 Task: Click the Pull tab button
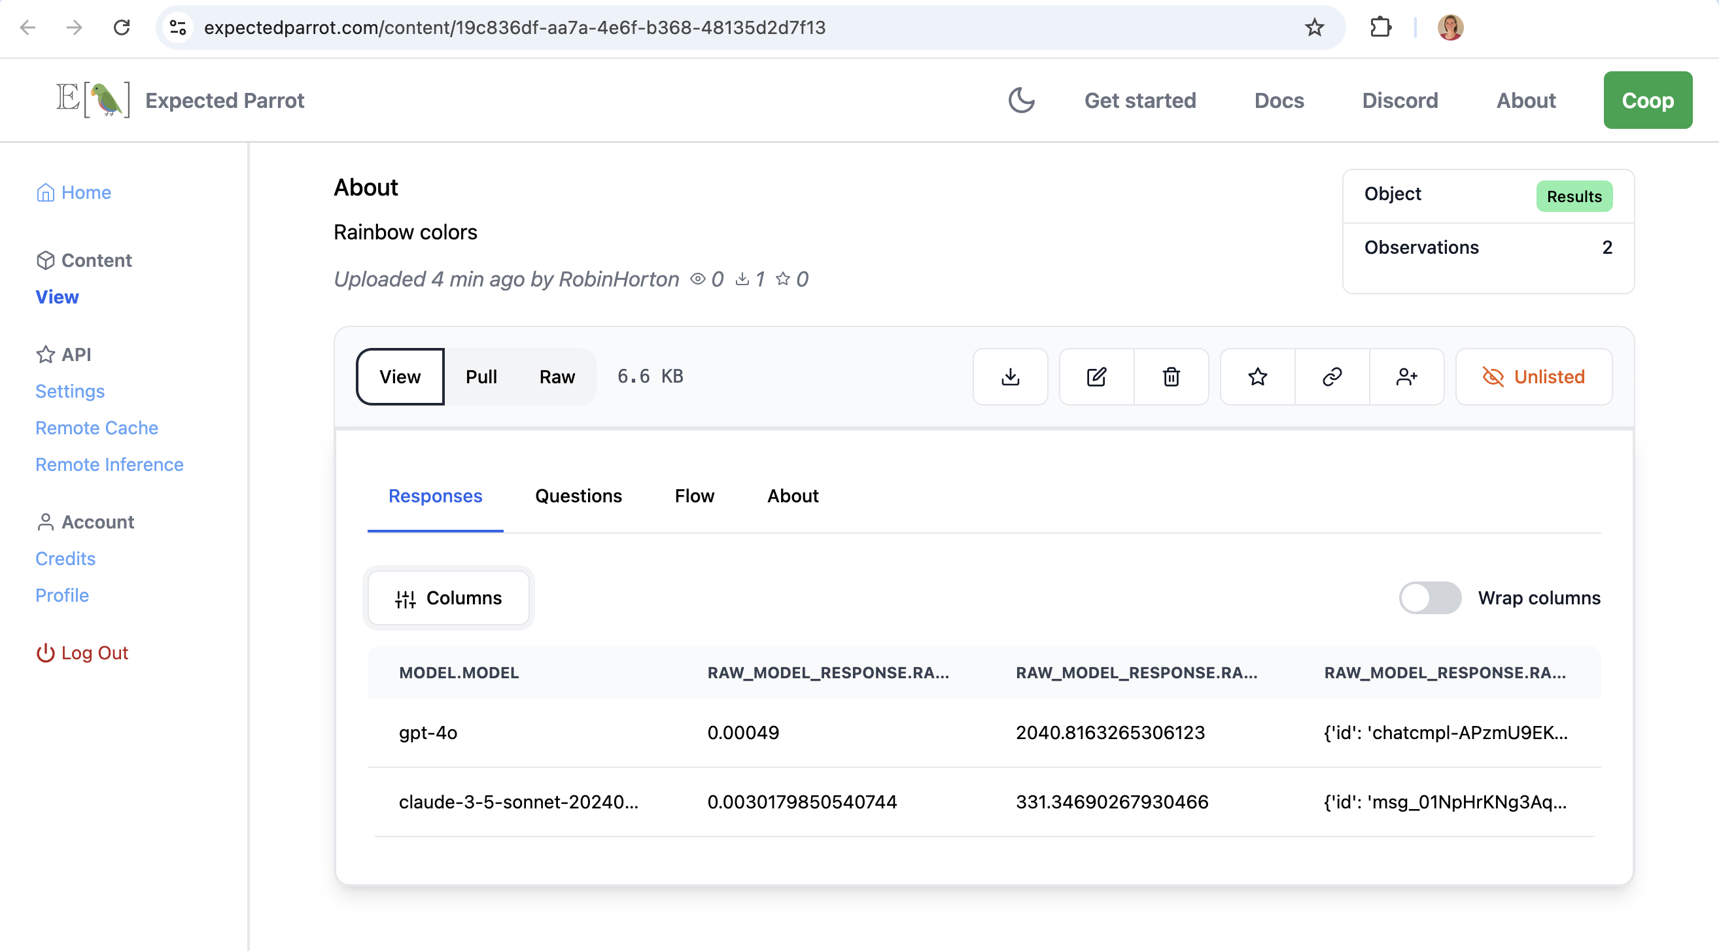pos(480,376)
